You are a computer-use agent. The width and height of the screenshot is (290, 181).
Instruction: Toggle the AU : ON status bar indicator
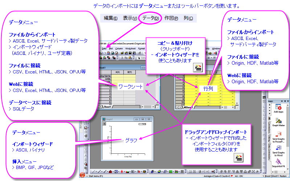tap(238, 176)
